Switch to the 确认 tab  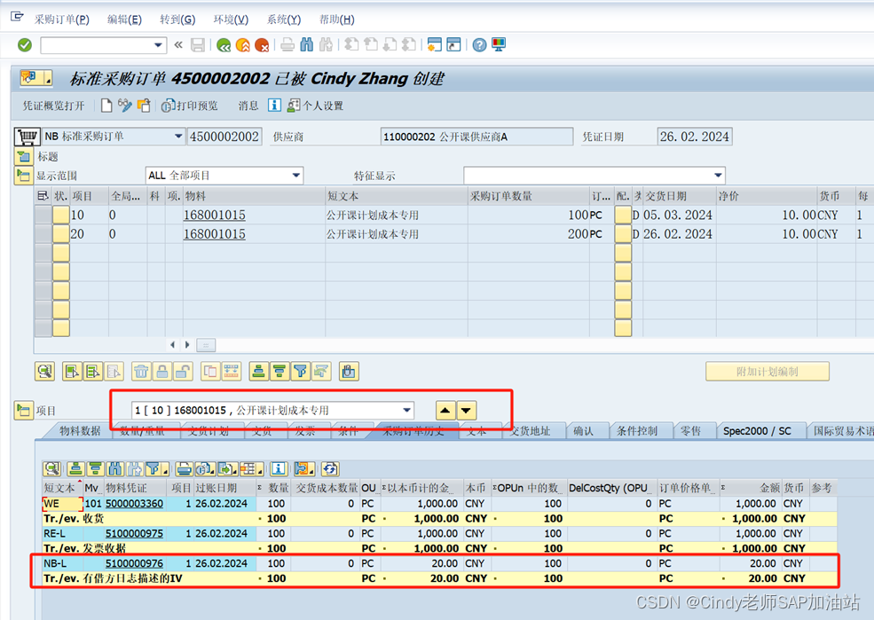point(583,430)
